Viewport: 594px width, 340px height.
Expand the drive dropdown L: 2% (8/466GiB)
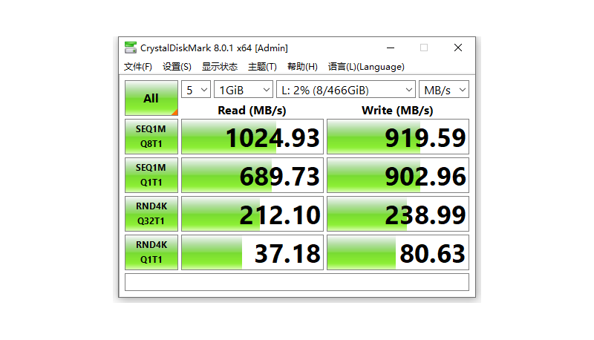[x=346, y=90]
